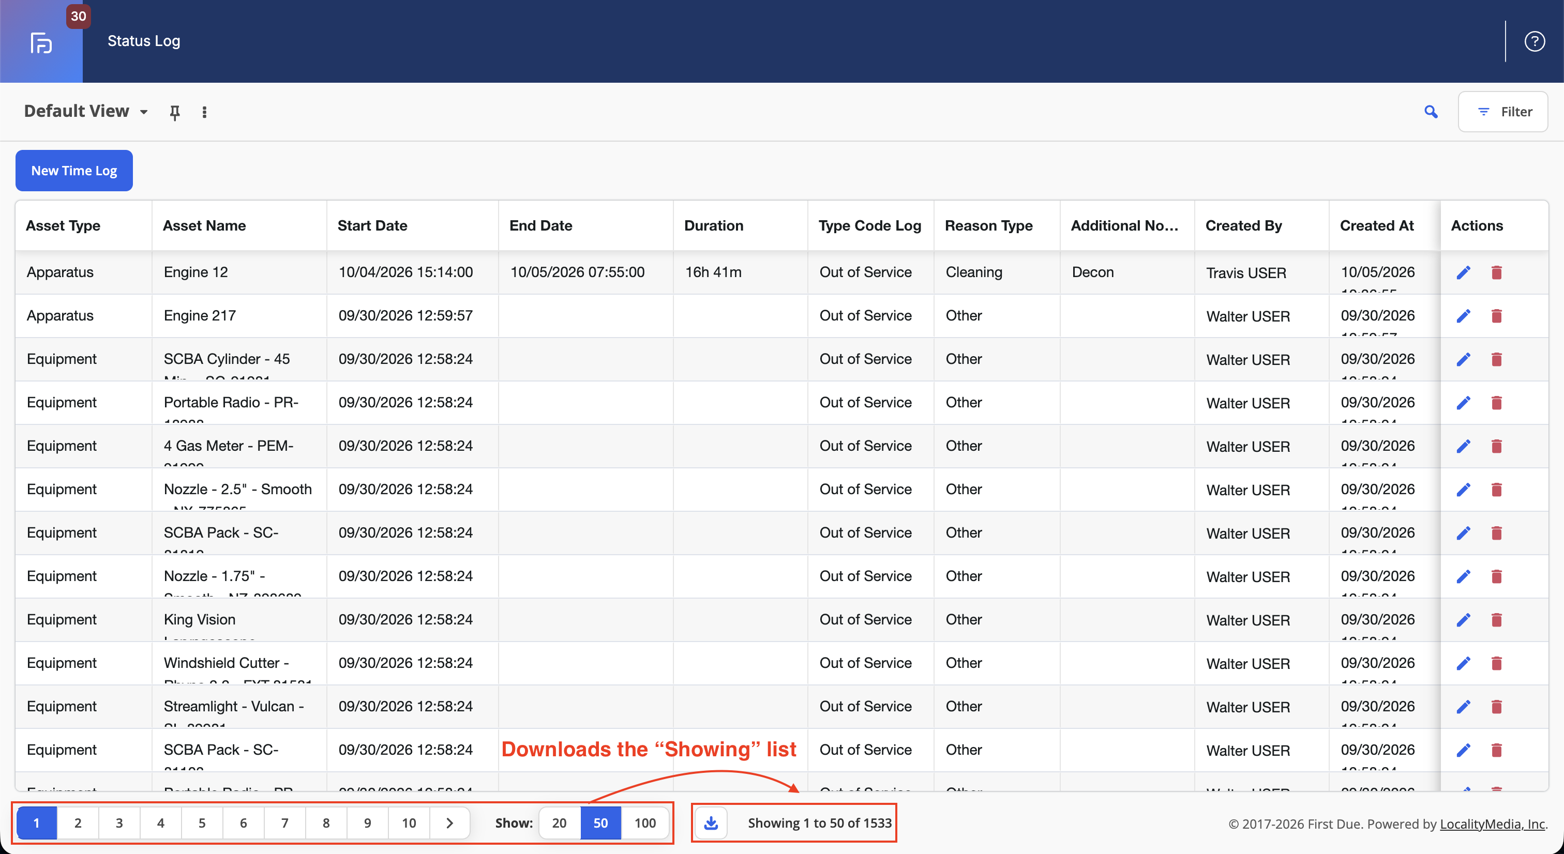
Task: Open the help question mark icon
Action: 1534,41
